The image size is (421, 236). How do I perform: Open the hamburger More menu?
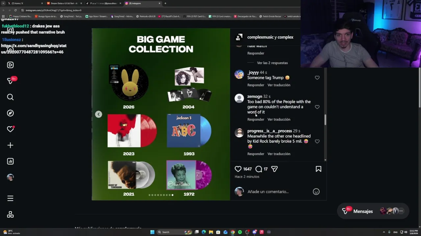(x=10, y=198)
